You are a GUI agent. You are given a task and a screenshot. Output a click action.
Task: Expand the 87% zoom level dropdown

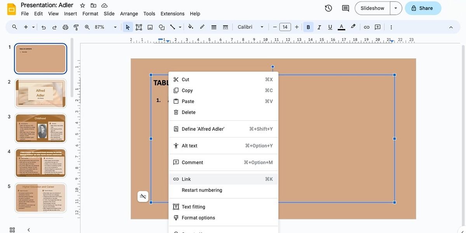pyautogui.click(x=106, y=27)
